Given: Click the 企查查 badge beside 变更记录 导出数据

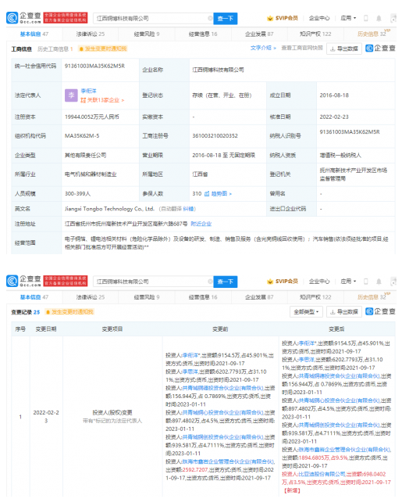Looking at the screenshot, I should [380, 311].
